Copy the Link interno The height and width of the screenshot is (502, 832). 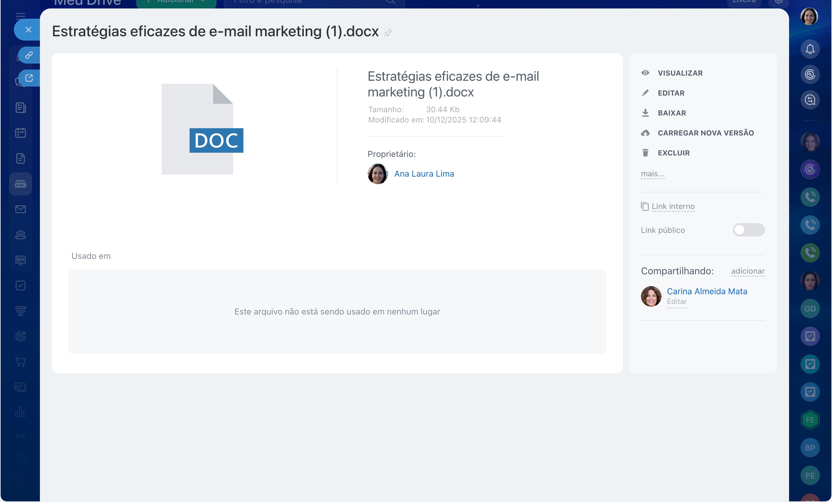click(673, 206)
